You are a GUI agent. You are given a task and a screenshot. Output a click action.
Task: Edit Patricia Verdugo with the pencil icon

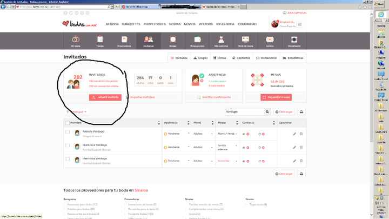(x=294, y=134)
